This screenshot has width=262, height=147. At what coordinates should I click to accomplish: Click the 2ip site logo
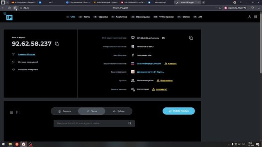(8, 16)
